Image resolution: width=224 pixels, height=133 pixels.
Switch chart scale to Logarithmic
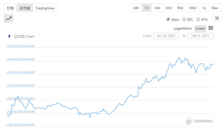point(183,28)
